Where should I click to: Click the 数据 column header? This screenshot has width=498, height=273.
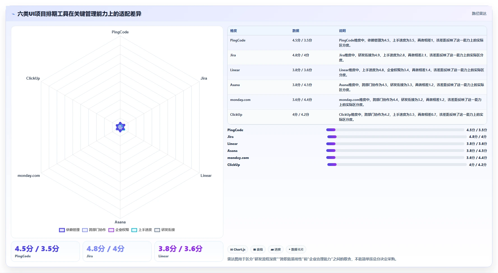point(296,31)
